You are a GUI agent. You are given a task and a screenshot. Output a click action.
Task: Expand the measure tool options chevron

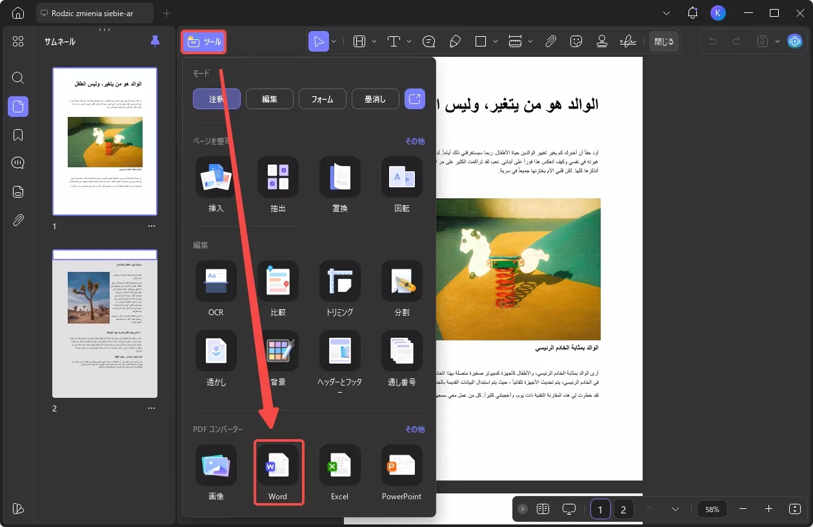click(x=529, y=41)
